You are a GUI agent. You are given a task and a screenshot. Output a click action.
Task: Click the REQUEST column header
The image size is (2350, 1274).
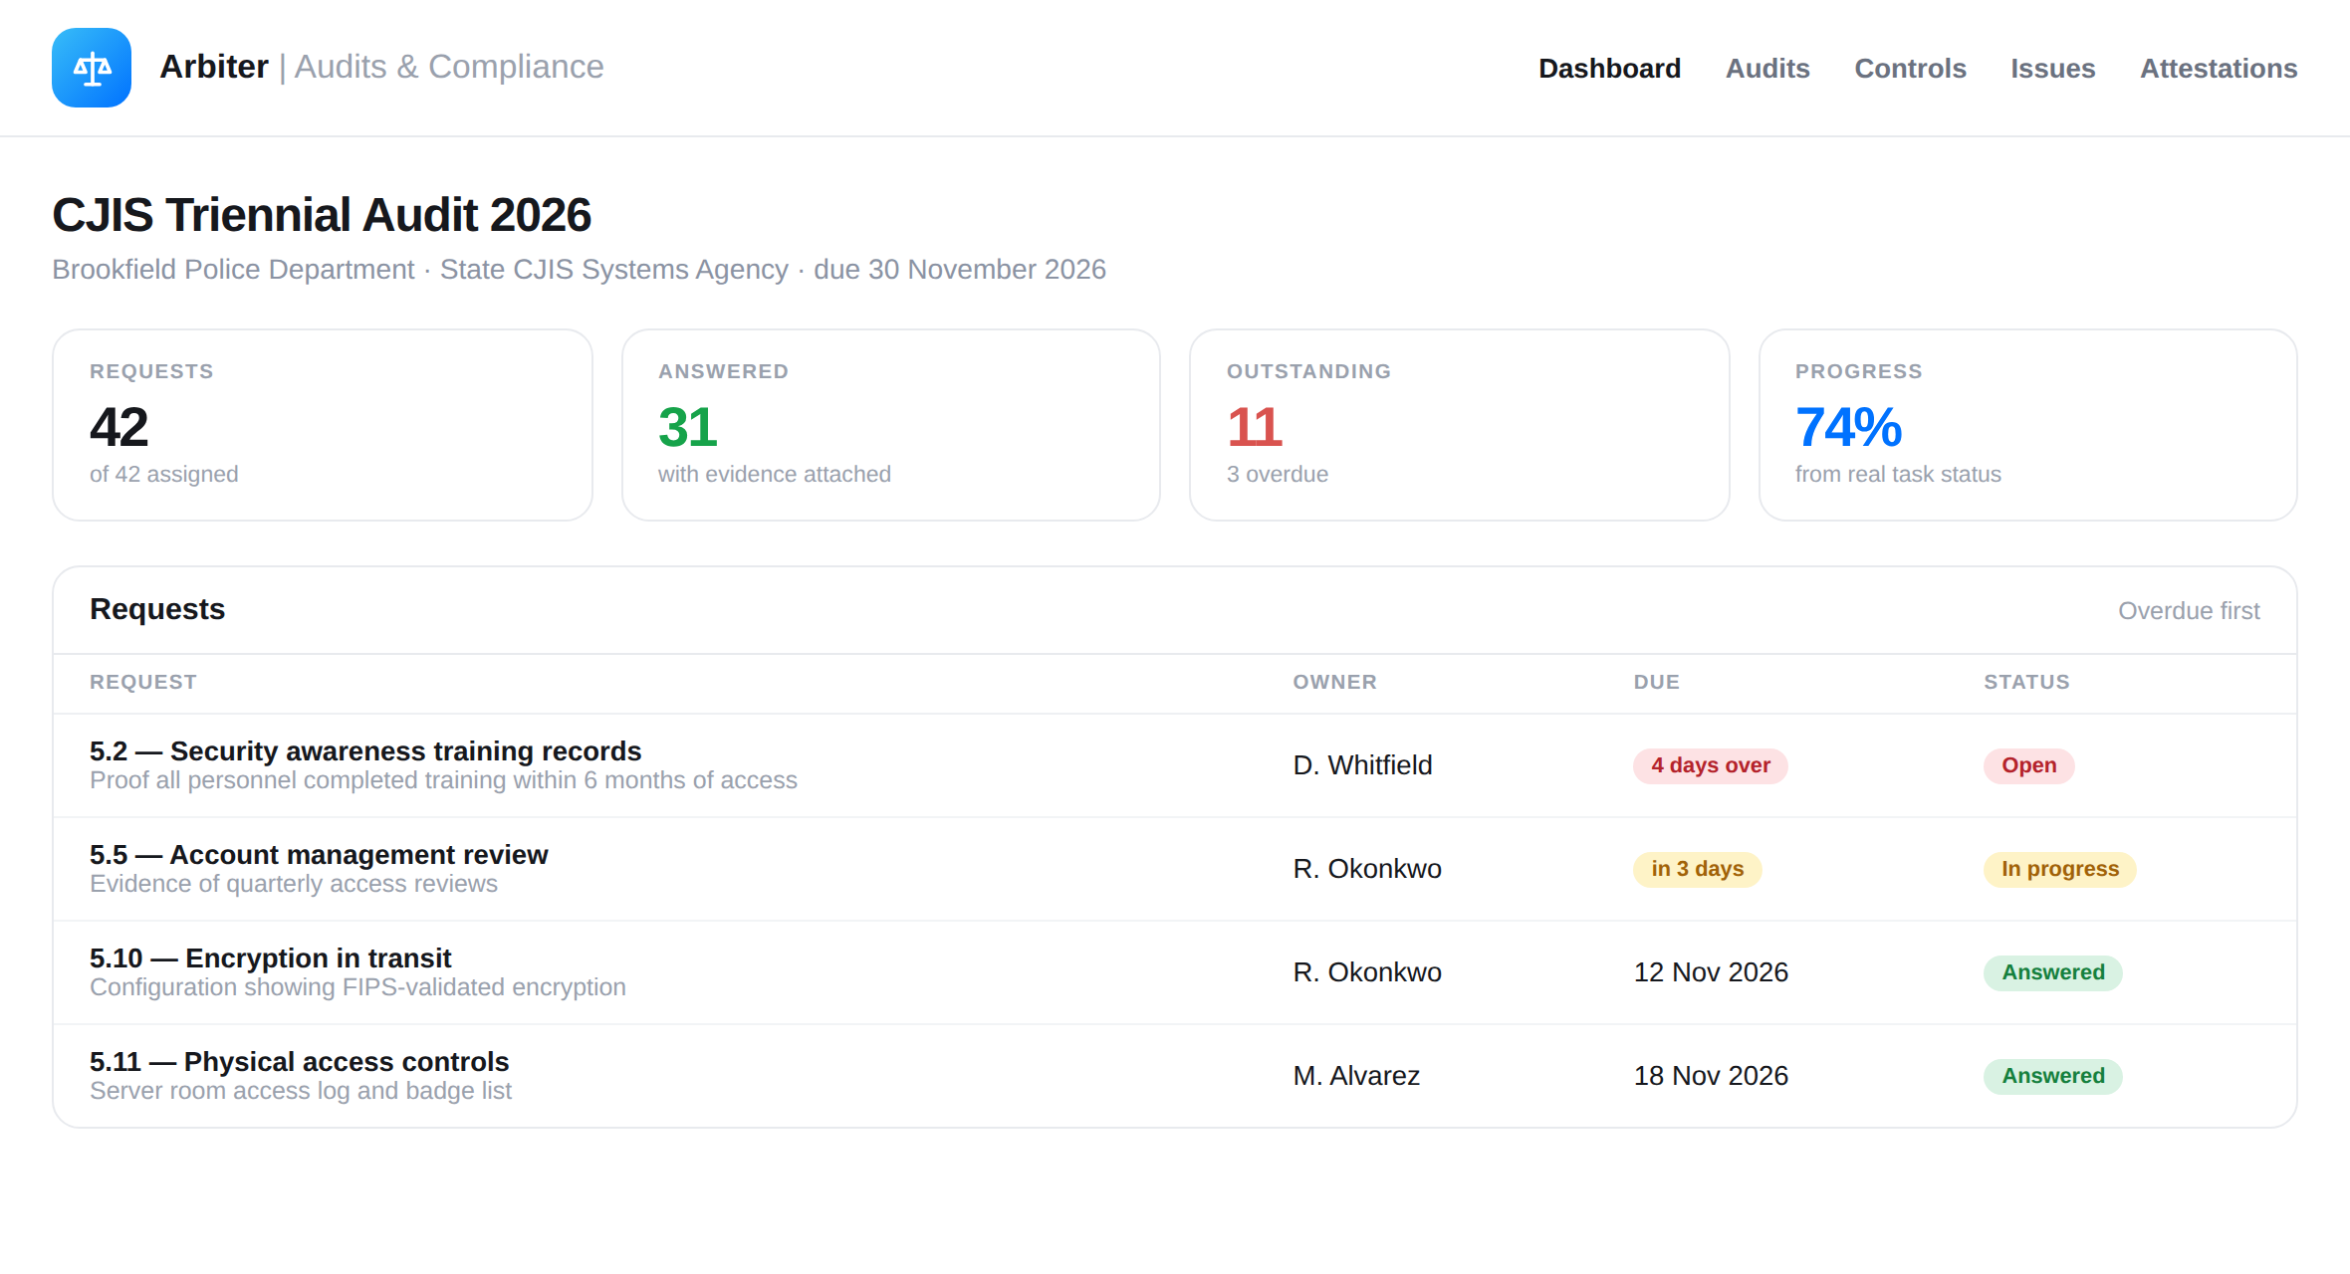point(143,682)
